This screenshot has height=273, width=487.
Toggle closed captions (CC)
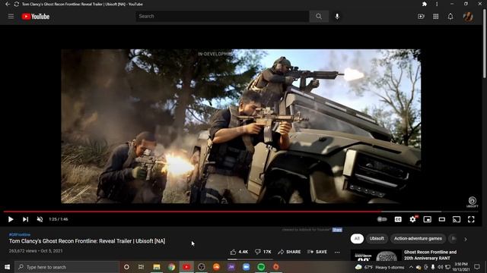point(398,219)
